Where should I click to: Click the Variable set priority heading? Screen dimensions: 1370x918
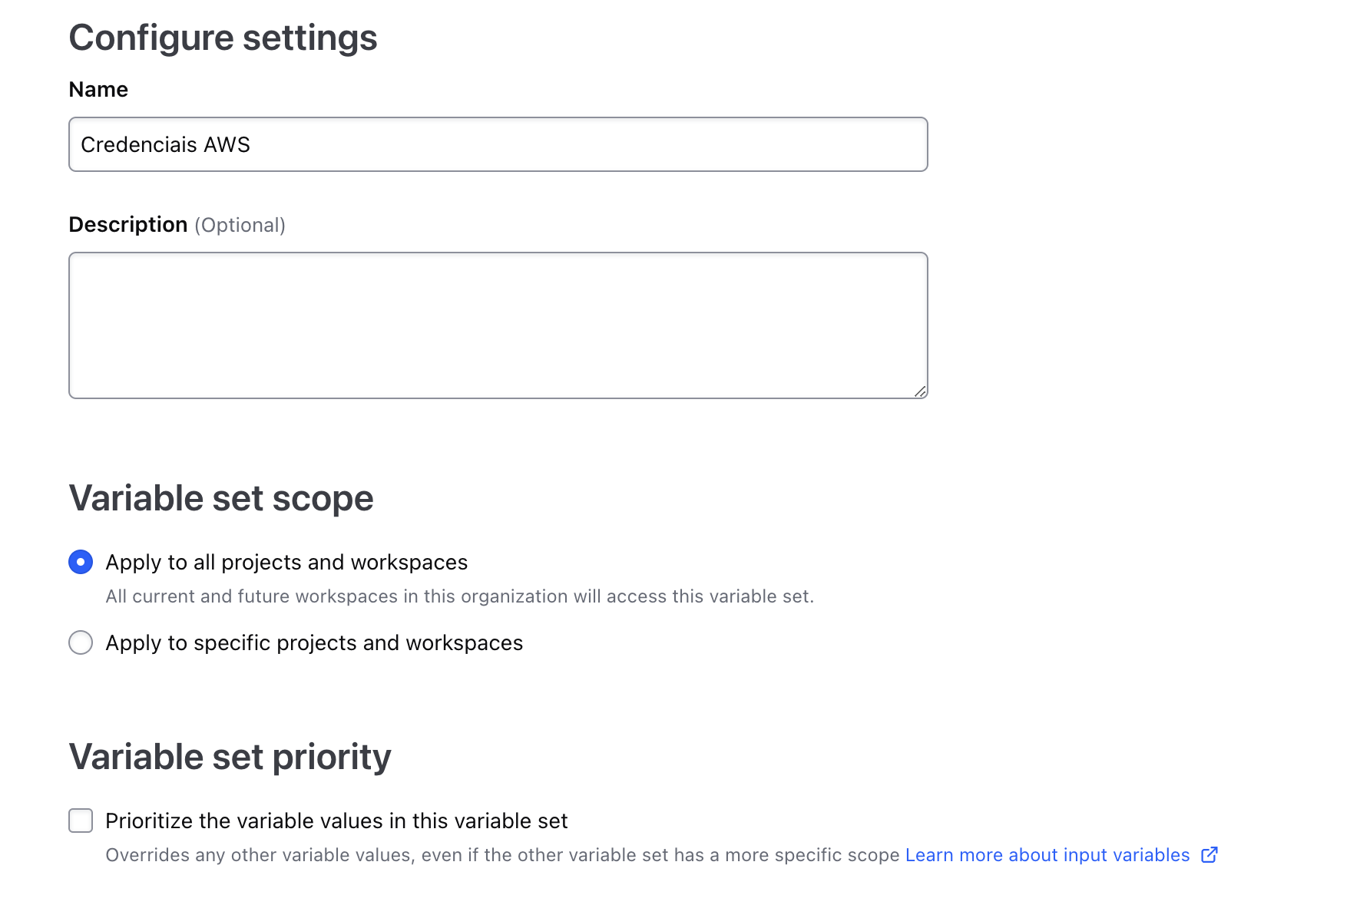pos(230,757)
